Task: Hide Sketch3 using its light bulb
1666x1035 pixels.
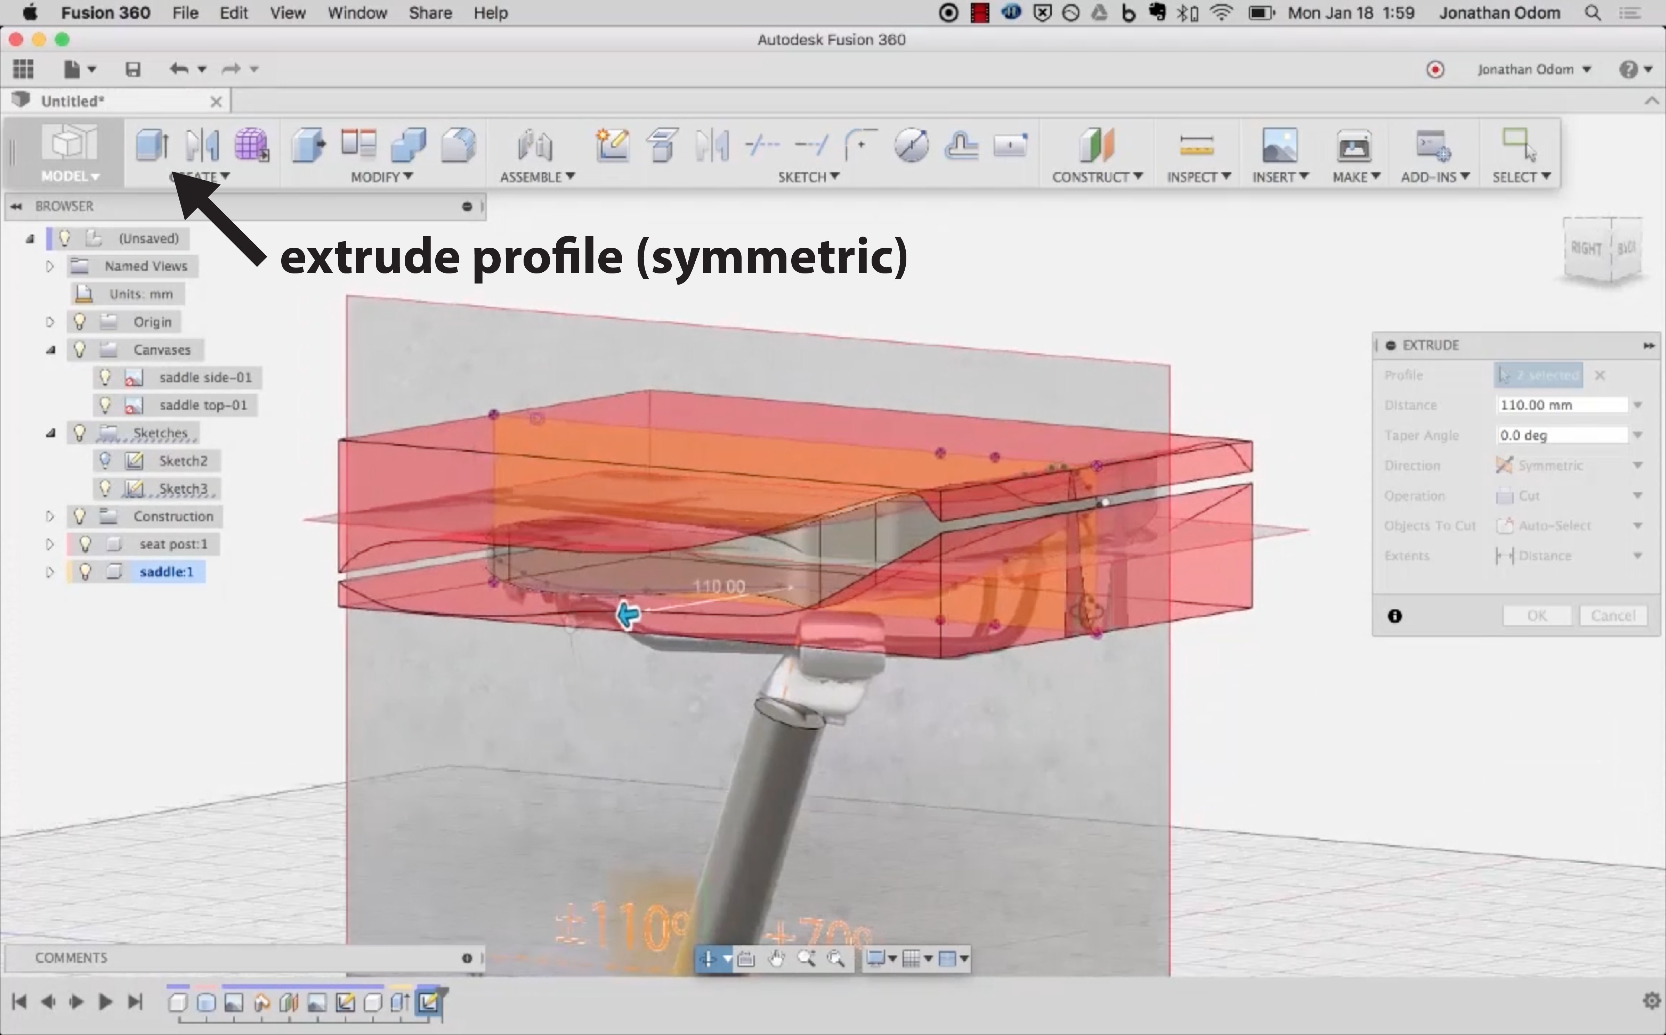Action: point(105,488)
